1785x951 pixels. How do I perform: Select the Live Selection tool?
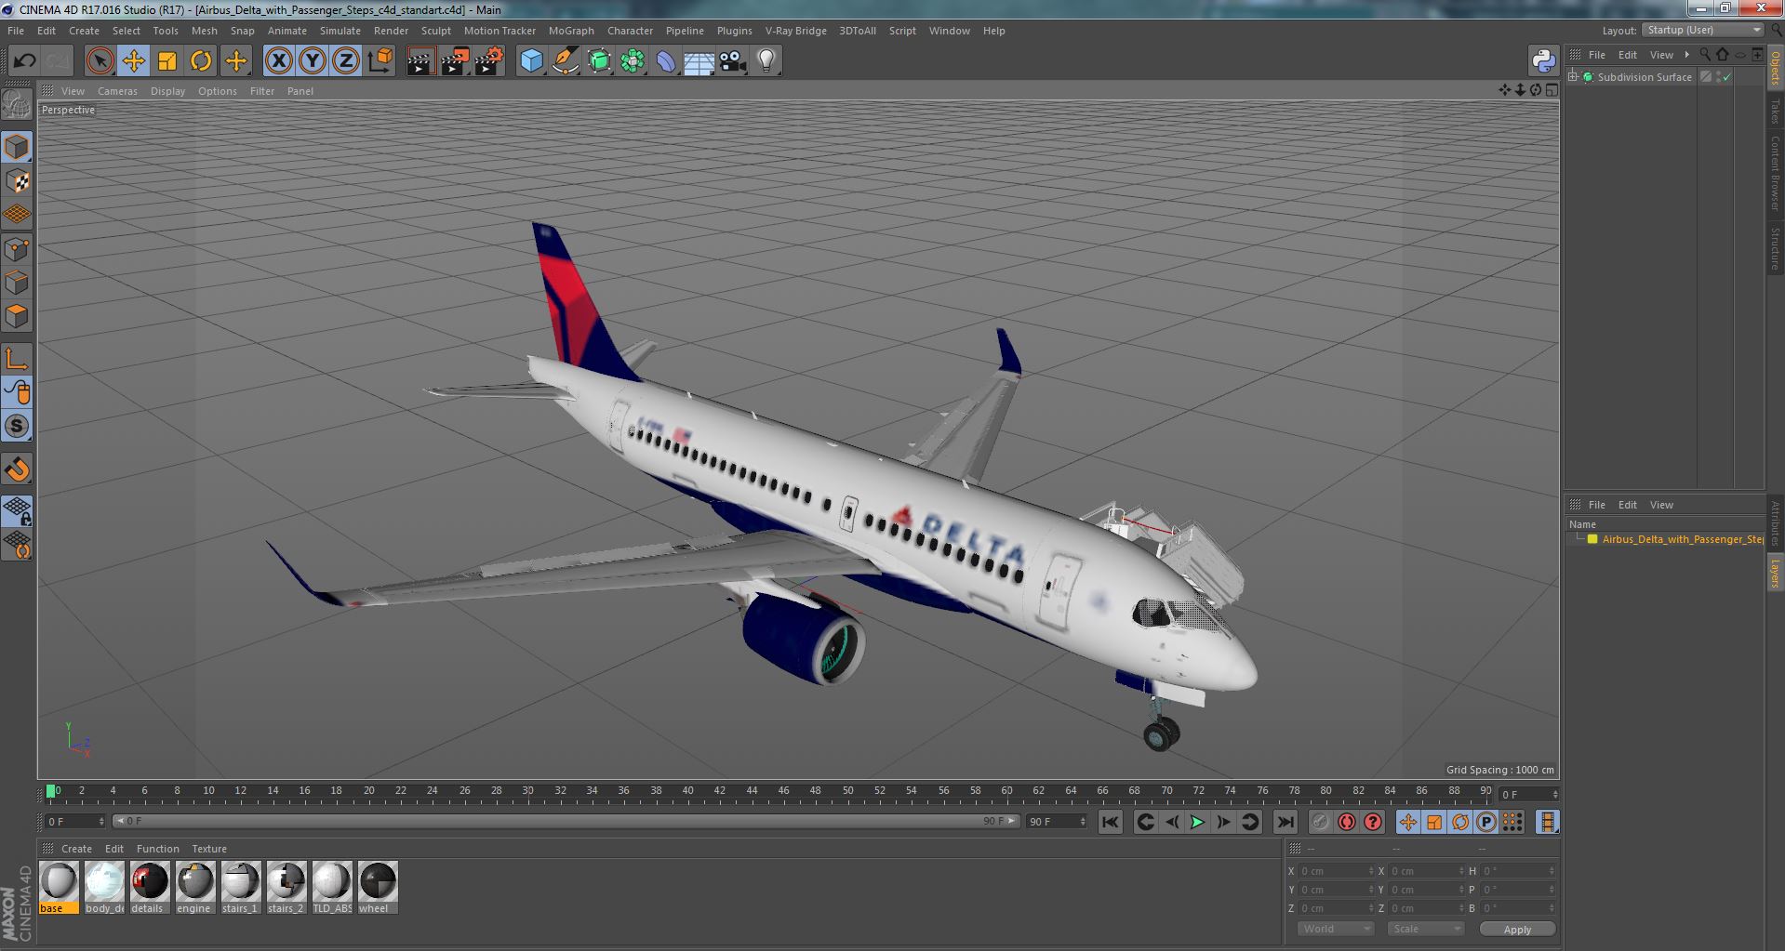(100, 61)
